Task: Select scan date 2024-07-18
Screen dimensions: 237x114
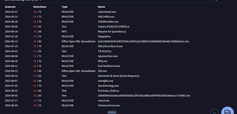Action: (11, 37)
